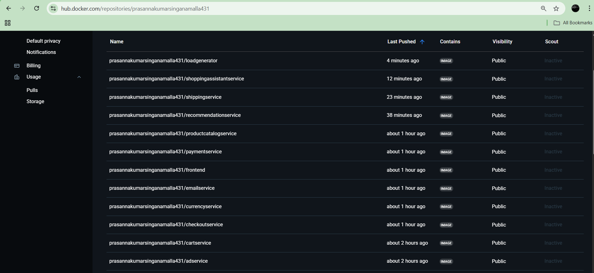
Task: Open the Chrome profile avatar
Action: point(575,8)
